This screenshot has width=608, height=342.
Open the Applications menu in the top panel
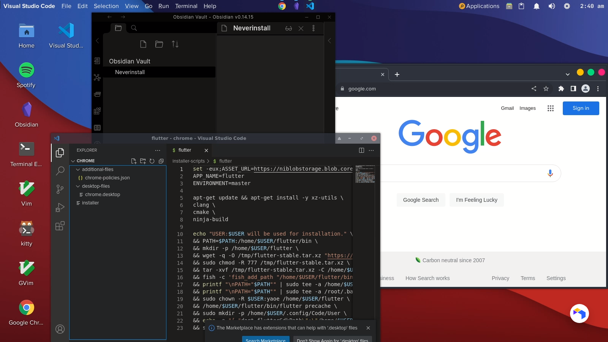479,6
